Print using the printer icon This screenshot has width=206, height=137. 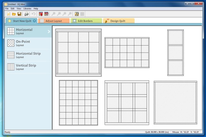(26, 14)
